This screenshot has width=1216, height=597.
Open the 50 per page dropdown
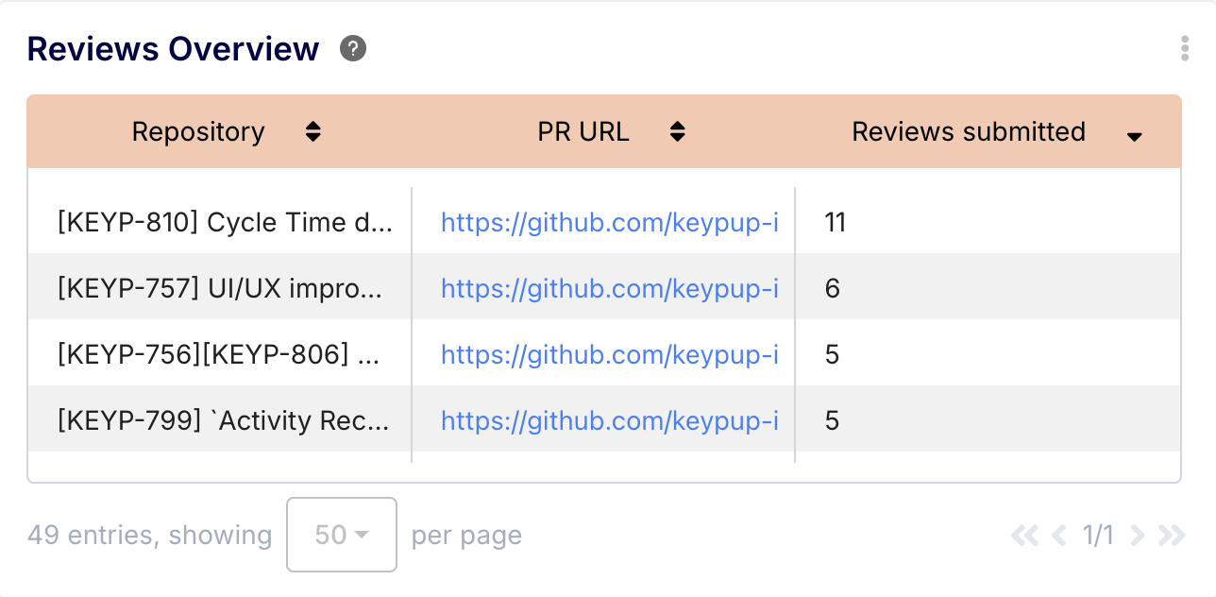pos(342,535)
